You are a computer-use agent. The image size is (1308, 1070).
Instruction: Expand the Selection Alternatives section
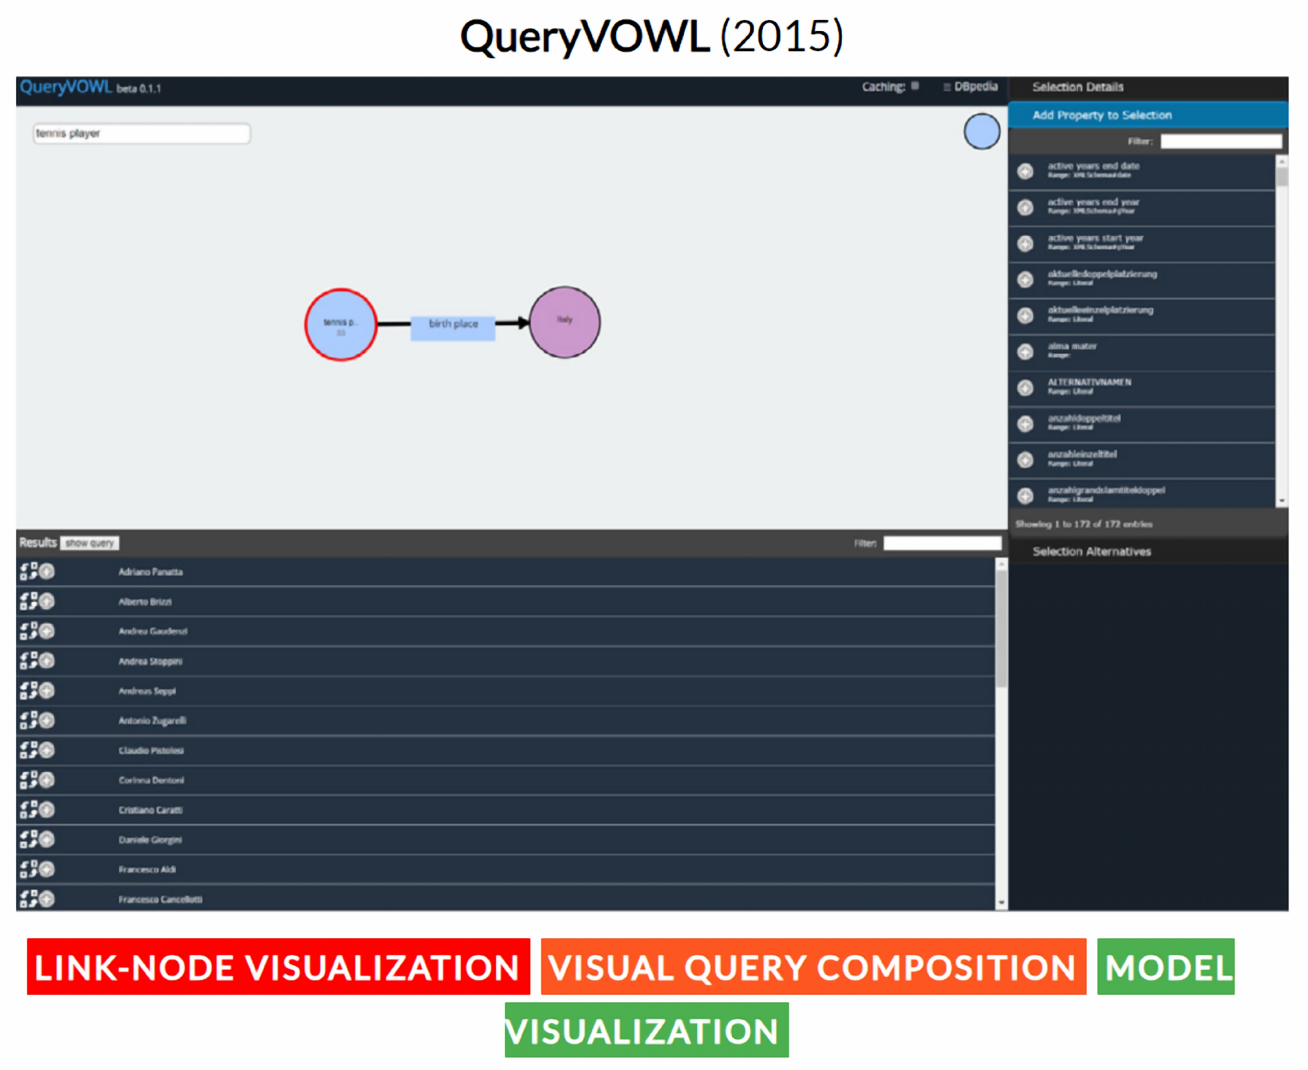coord(1091,551)
